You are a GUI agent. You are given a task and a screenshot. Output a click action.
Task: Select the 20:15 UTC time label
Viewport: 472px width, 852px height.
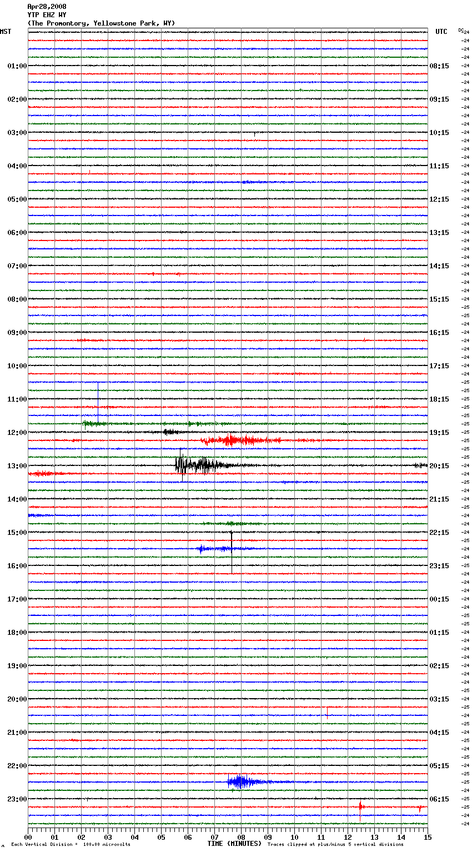[439, 466]
